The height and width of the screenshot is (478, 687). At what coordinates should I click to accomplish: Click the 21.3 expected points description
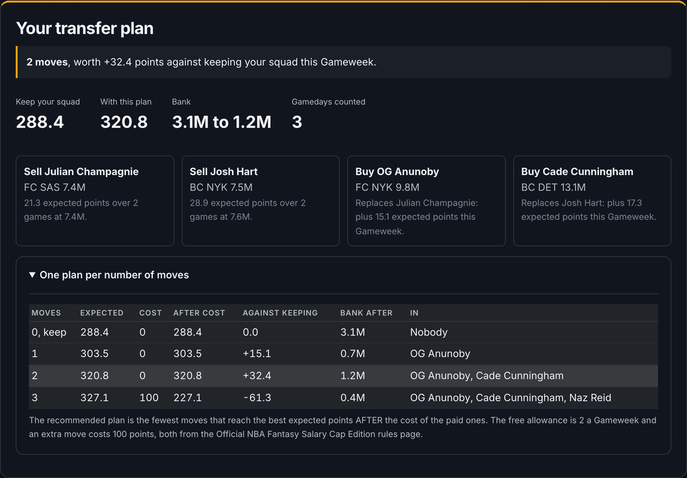pos(81,210)
